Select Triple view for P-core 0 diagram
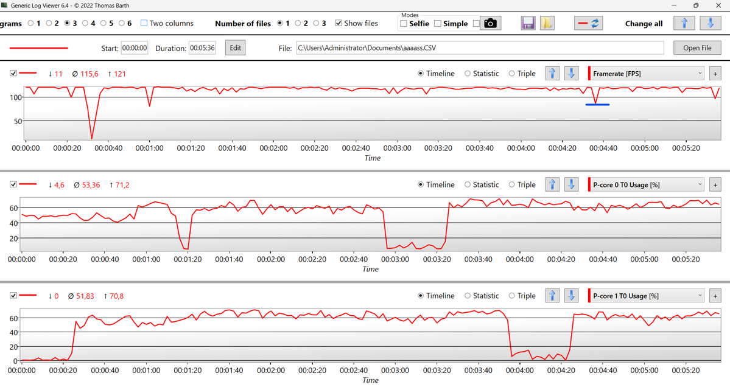The width and height of the screenshot is (730, 387). pyautogui.click(x=511, y=184)
